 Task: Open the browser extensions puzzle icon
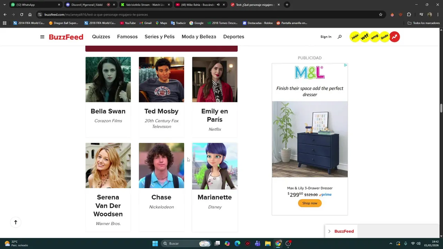pyautogui.click(x=409, y=15)
